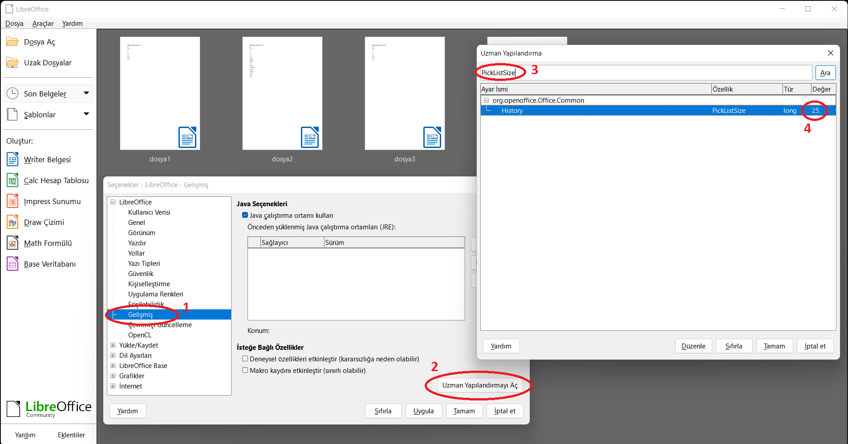Close the Uzman Yapılandırma dialog
The height and width of the screenshot is (444, 848).
pos(830,53)
